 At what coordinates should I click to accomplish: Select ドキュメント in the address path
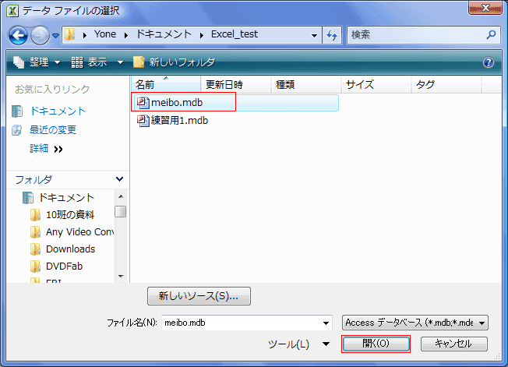(164, 34)
